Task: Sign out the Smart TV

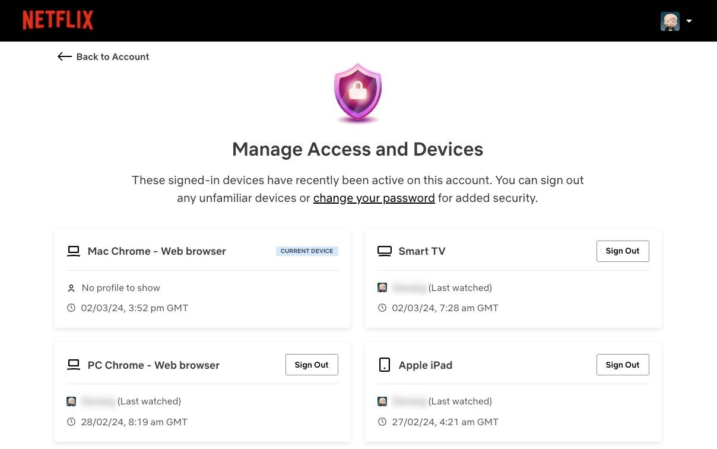Action: point(622,251)
